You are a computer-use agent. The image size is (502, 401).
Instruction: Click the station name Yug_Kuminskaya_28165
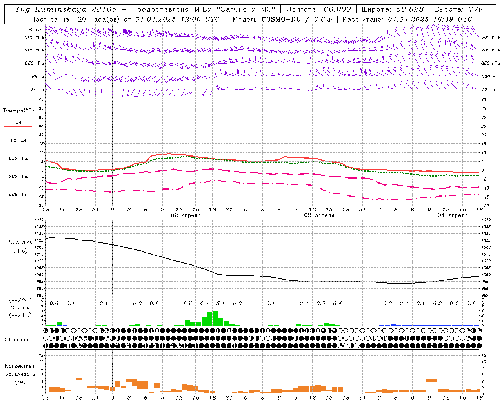coord(65,9)
